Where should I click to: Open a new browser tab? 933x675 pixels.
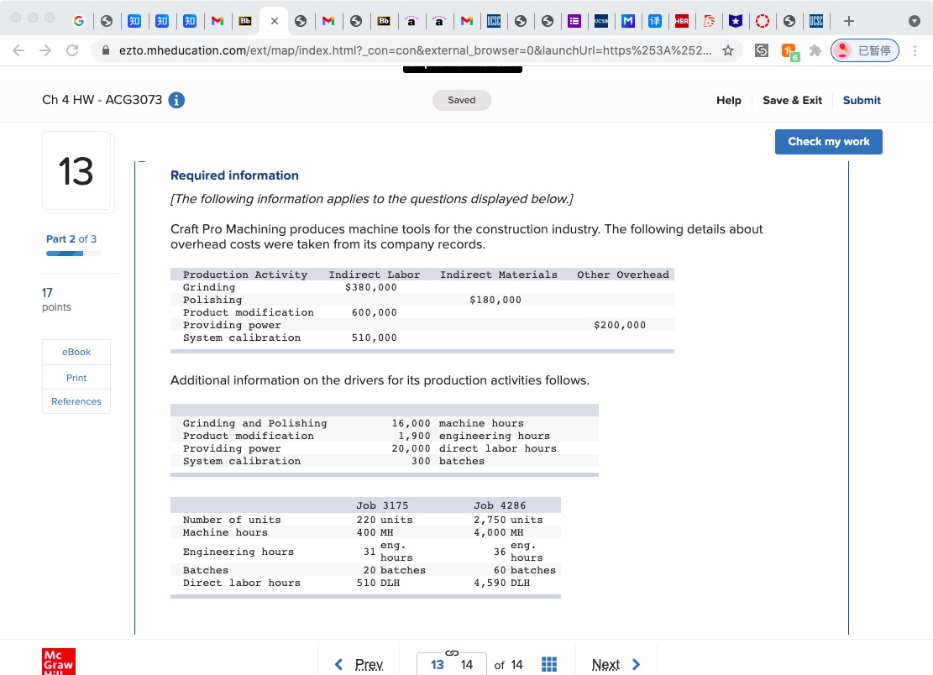pyautogui.click(x=849, y=21)
